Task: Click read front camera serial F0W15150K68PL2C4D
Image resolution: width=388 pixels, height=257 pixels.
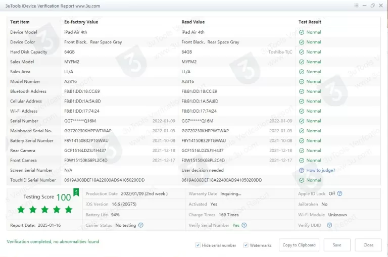Action: 203,160
